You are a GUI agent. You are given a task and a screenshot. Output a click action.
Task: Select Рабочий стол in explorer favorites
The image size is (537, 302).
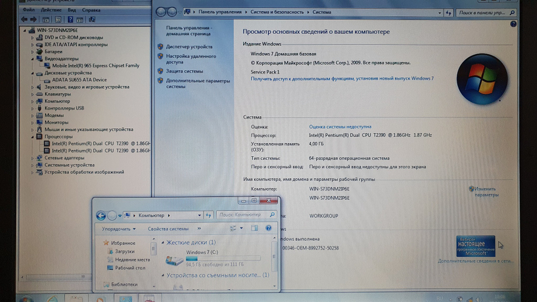pyautogui.click(x=130, y=268)
